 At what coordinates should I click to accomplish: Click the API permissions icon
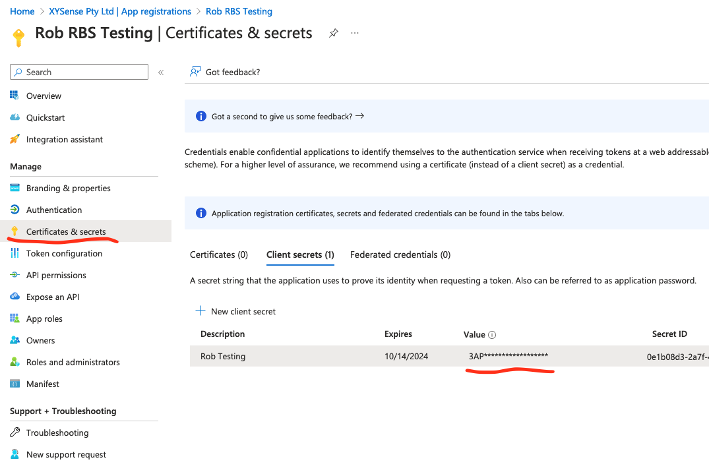15,275
